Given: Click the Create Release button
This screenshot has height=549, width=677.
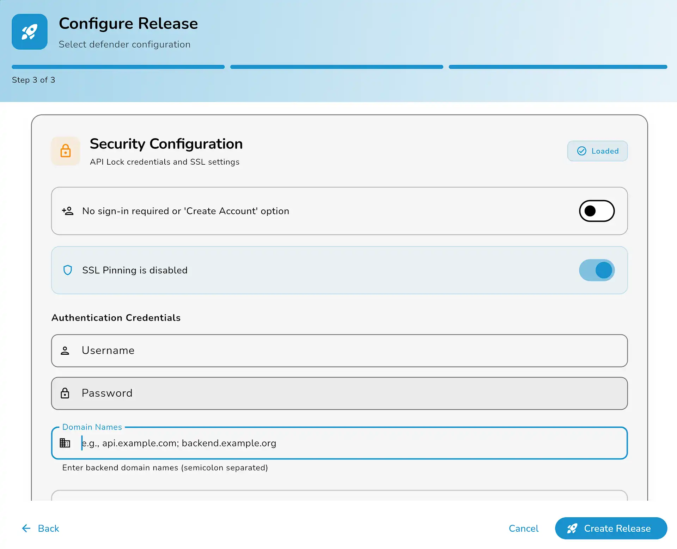Looking at the screenshot, I should point(611,528).
